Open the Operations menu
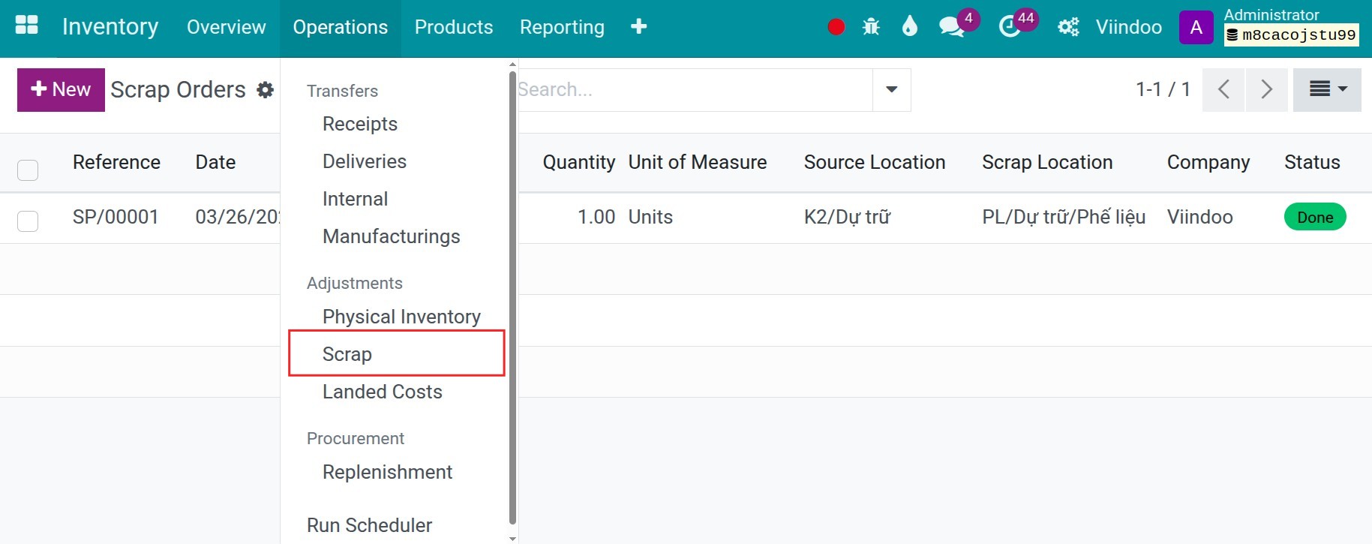The height and width of the screenshot is (544, 1372). [x=340, y=27]
